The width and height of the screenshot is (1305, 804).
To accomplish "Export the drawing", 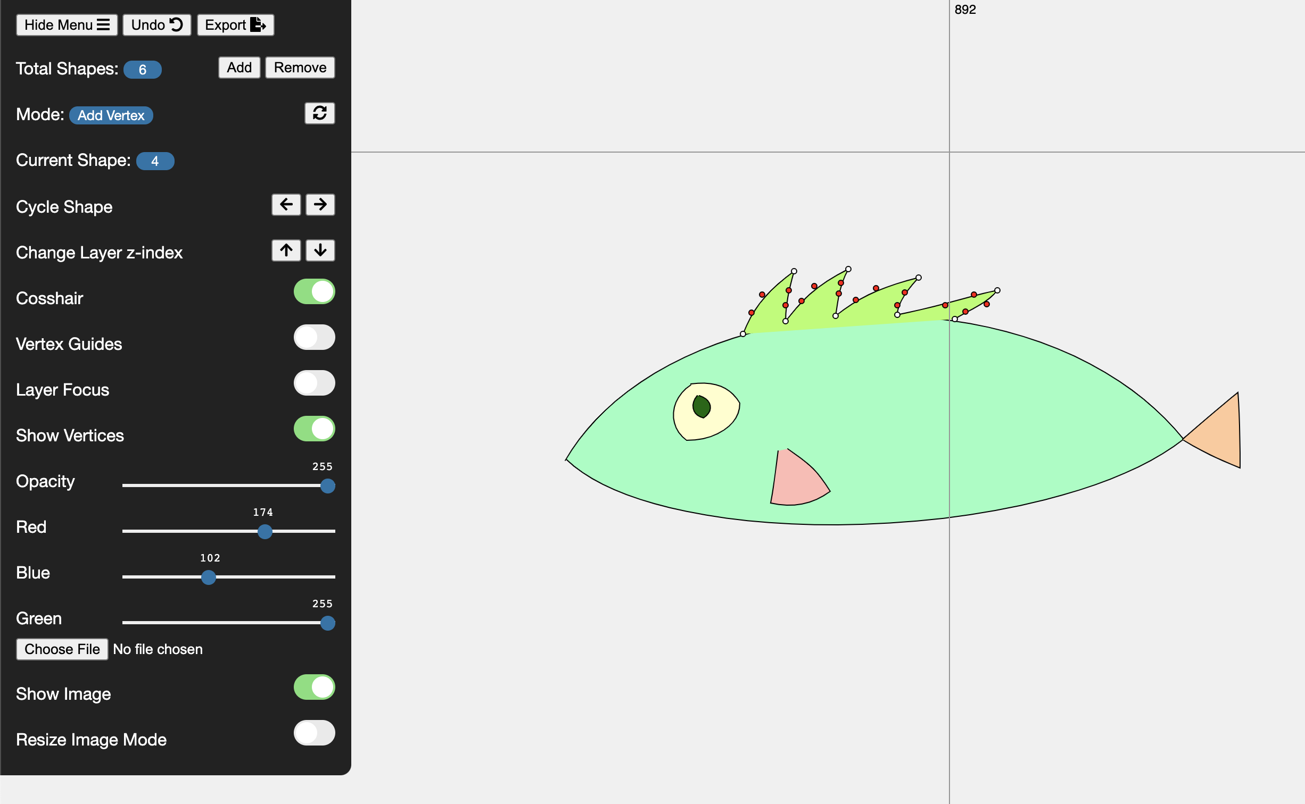I will tap(235, 25).
